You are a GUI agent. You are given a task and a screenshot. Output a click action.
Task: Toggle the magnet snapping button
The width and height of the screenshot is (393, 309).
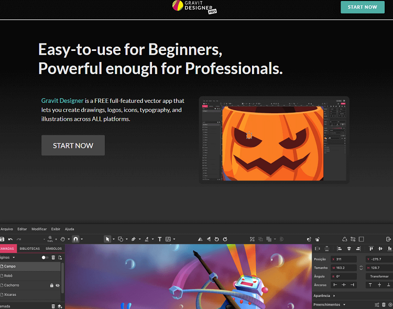click(75, 239)
